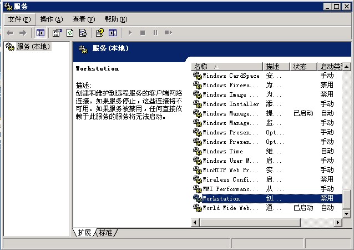Click the Export List toolbar icon
Screen dimensions: 354x250
click(x=83, y=33)
